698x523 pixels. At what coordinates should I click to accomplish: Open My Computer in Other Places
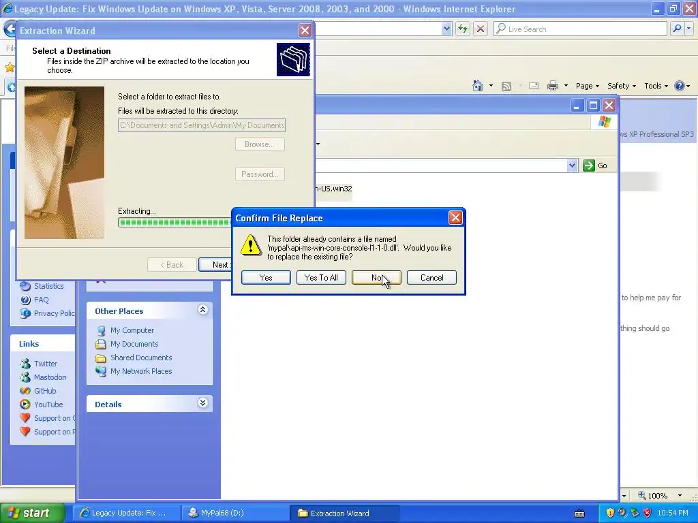(x=132, y=330)
